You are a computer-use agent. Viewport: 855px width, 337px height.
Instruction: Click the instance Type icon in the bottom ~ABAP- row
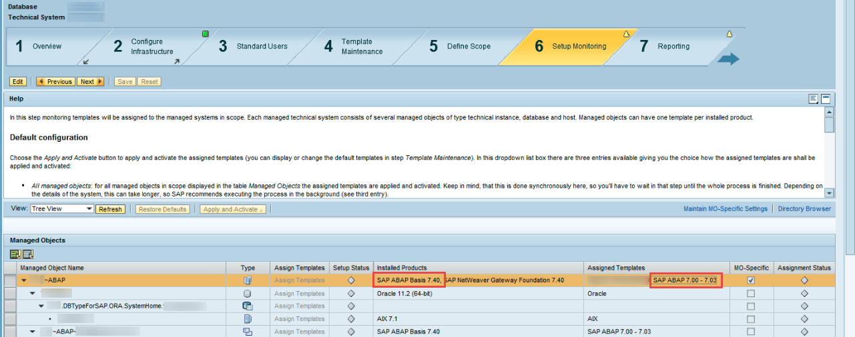point(248,331)
